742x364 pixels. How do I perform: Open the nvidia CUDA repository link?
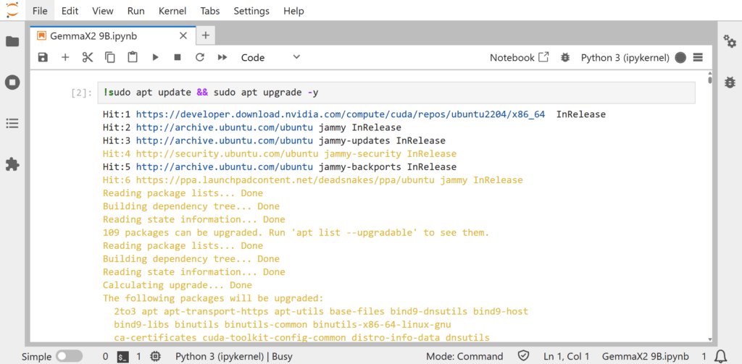340,114
